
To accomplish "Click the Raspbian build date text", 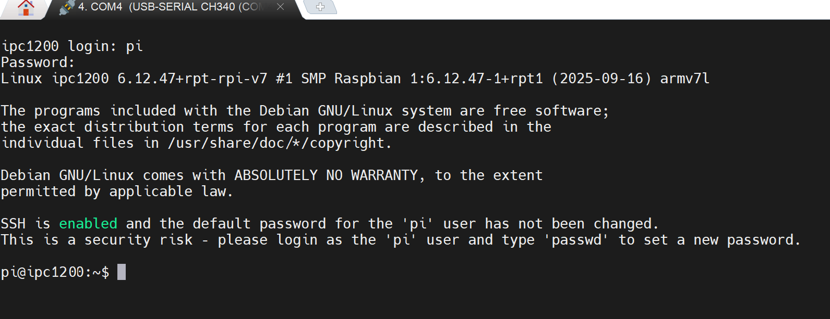I will coord(600,78).
